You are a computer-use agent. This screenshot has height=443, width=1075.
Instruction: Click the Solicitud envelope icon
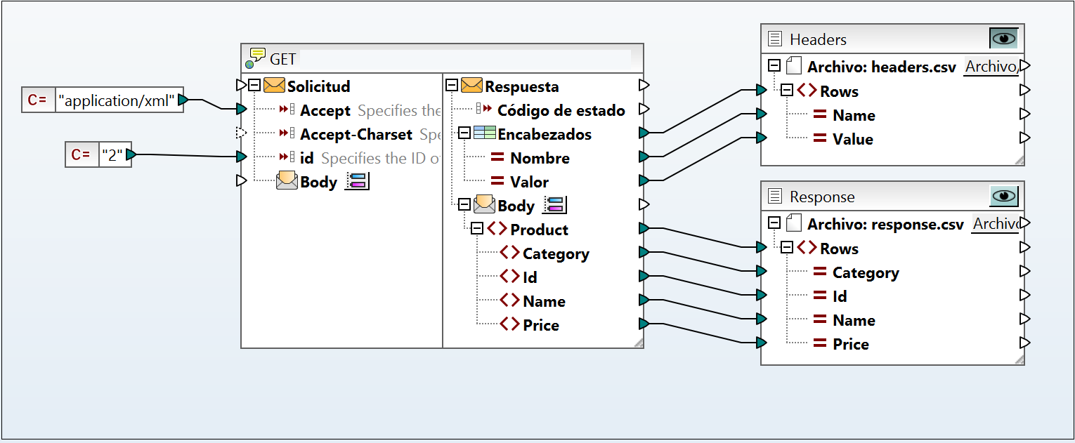tap(274, 86)
